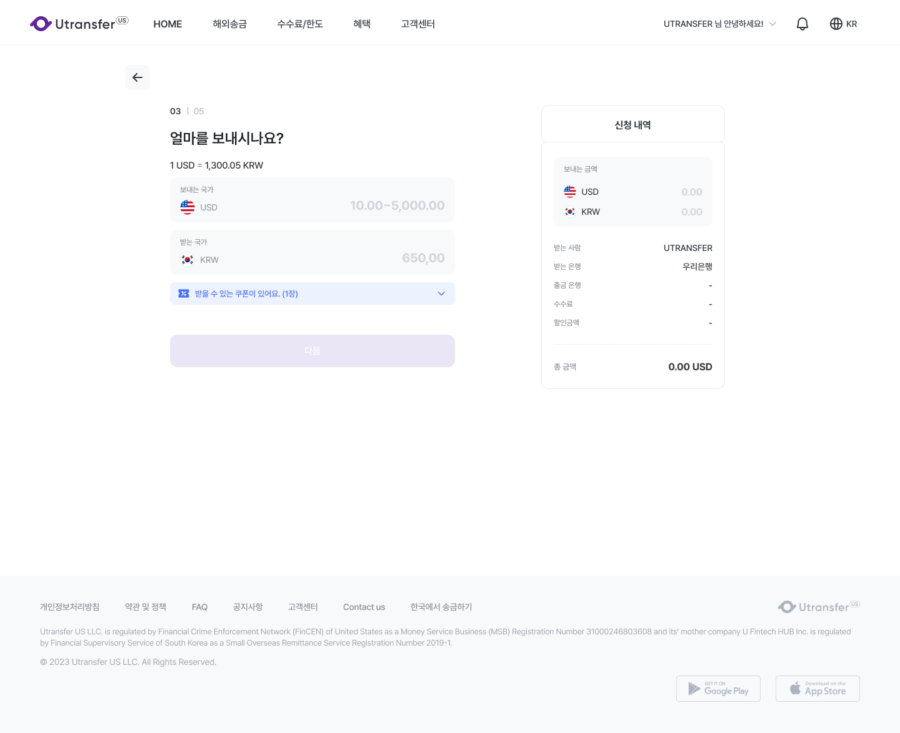900x733 pixels.
Task: Open the 수수료/한도 menu
Action: [300, 24]
